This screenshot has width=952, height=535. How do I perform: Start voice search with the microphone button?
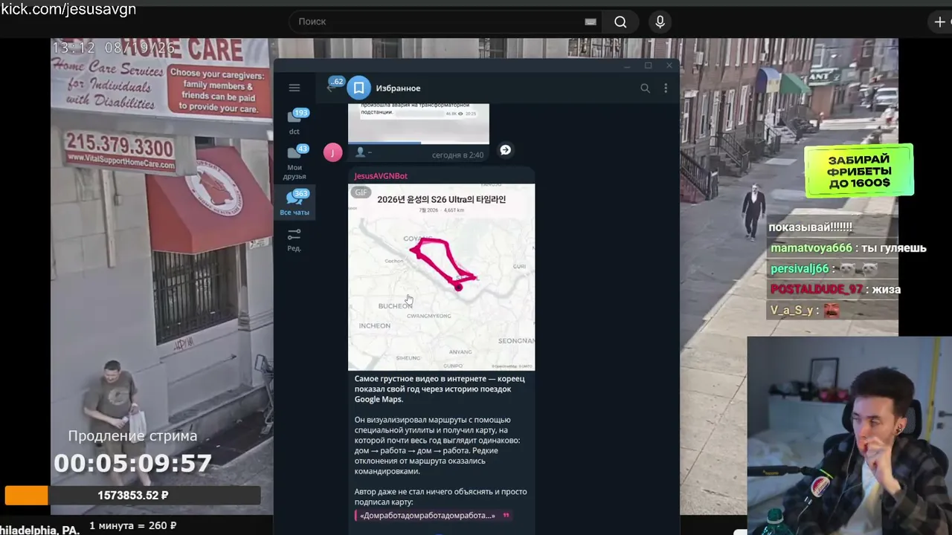point(660,22)
